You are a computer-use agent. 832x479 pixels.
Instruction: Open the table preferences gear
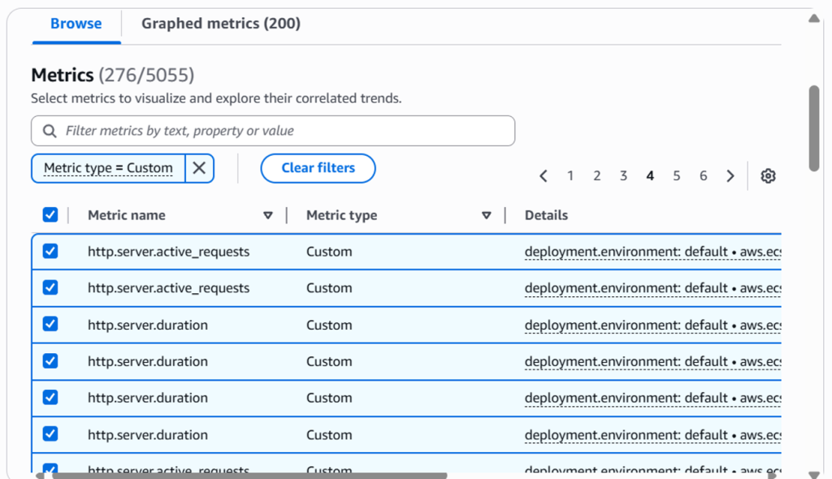[x=768, y=175]
